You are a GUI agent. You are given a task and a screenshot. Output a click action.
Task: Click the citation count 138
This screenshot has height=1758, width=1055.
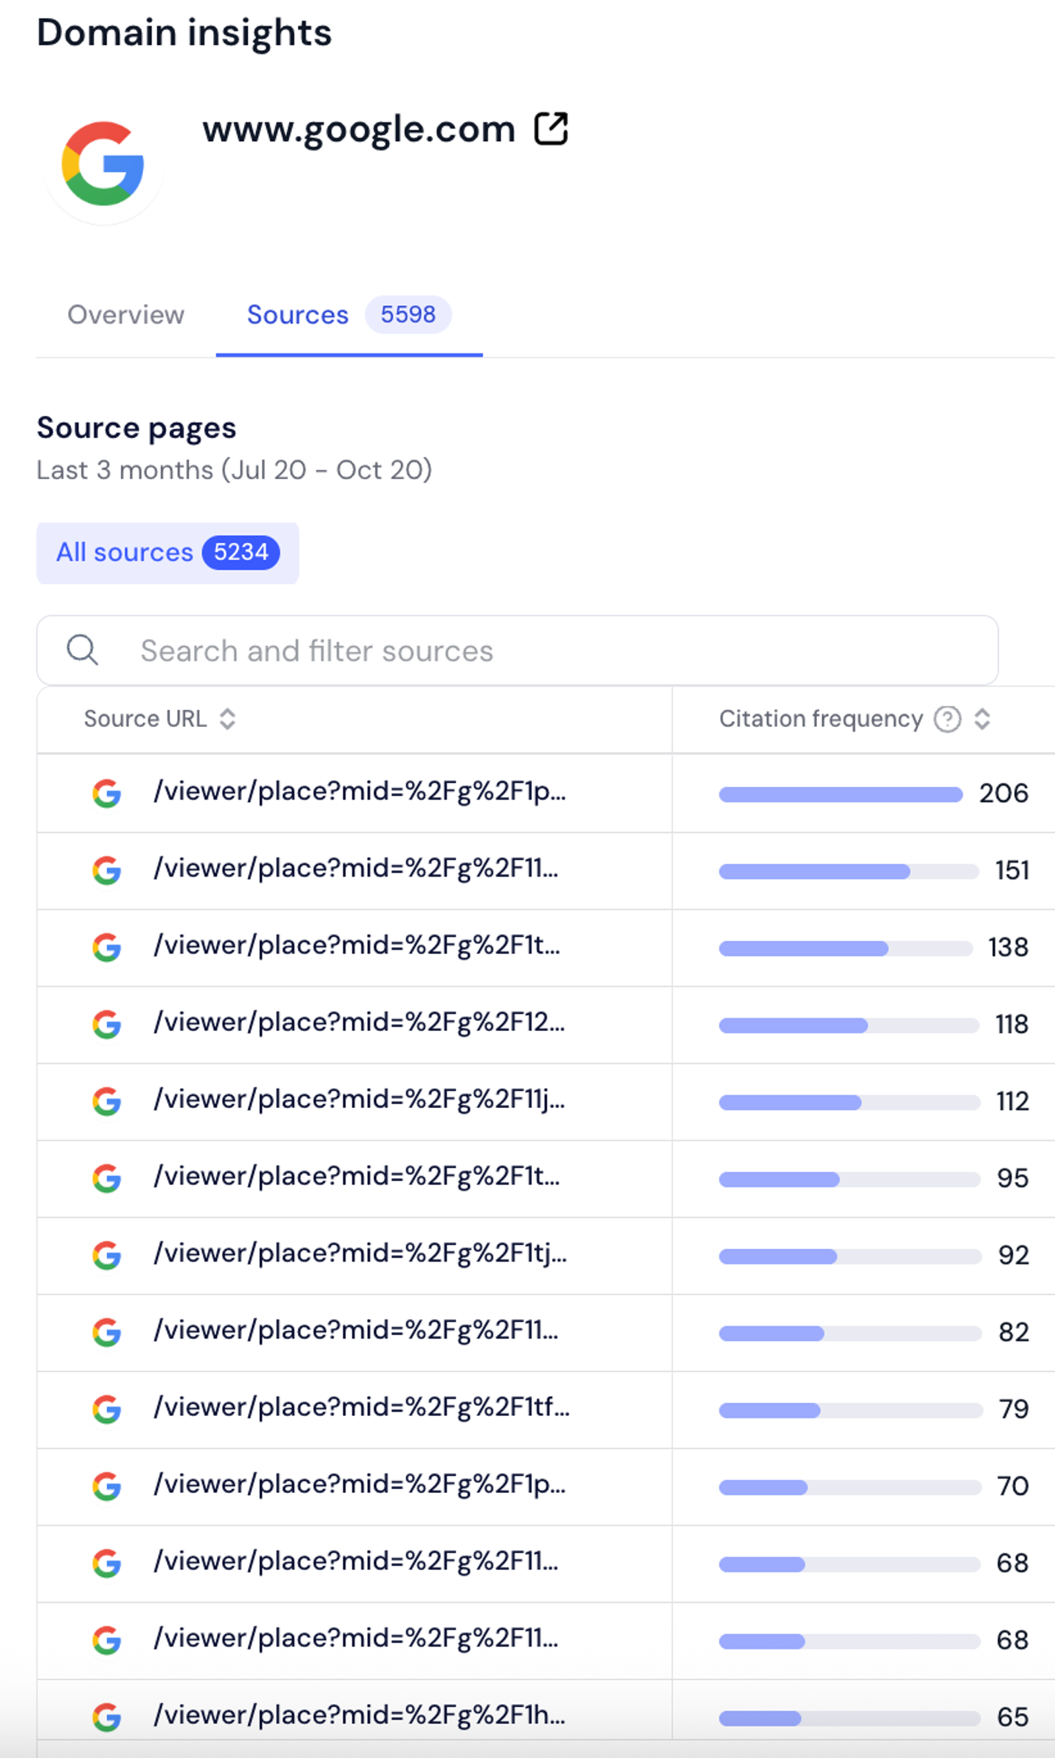point(1008,947)
